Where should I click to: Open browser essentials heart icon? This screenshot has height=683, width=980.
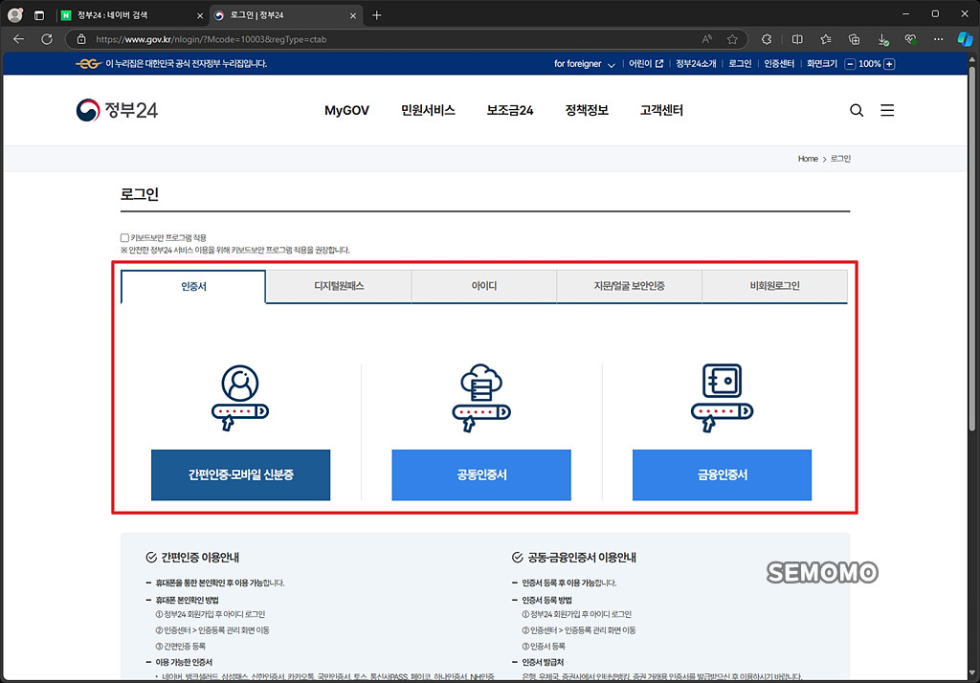(x=911, y=39)
